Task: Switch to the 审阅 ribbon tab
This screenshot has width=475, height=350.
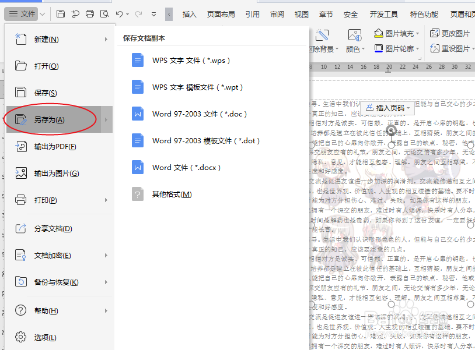Action: (x=277, y=14)
